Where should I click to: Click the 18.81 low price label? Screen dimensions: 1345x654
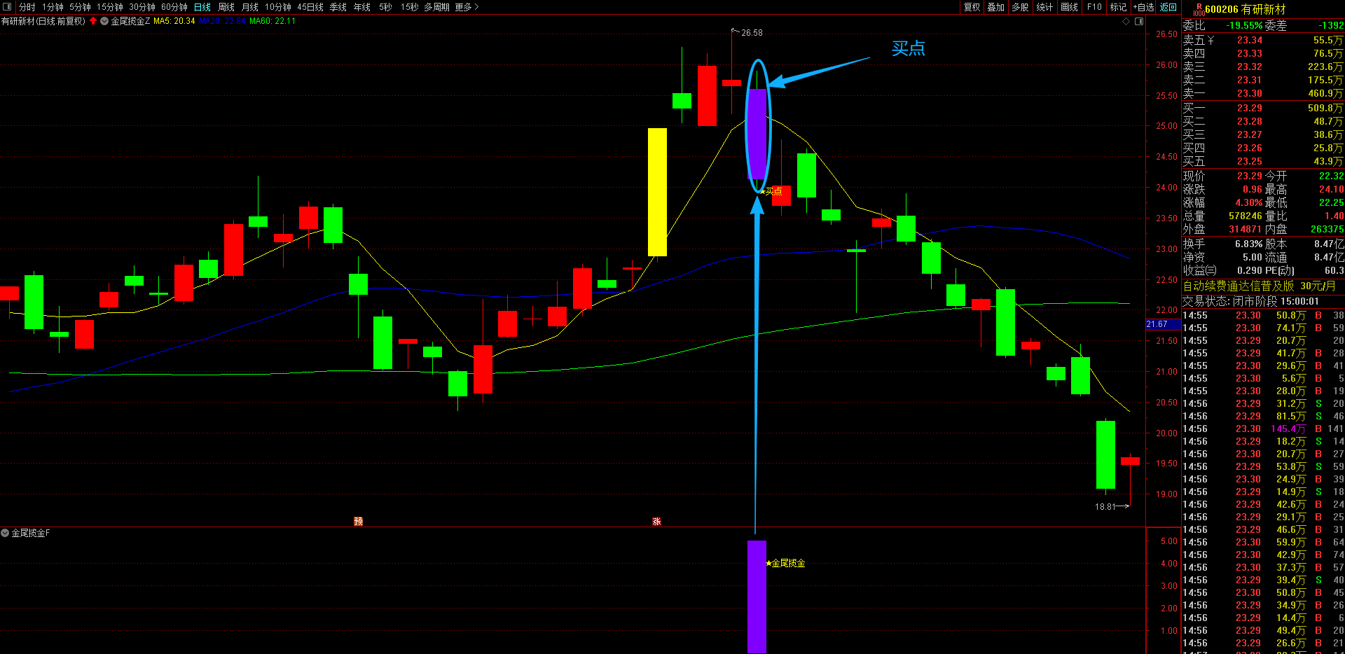(1105, 506)
